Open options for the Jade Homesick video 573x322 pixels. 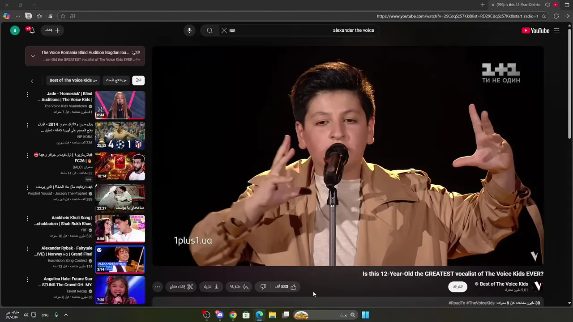pyautogui.click(x=27, y=94)
